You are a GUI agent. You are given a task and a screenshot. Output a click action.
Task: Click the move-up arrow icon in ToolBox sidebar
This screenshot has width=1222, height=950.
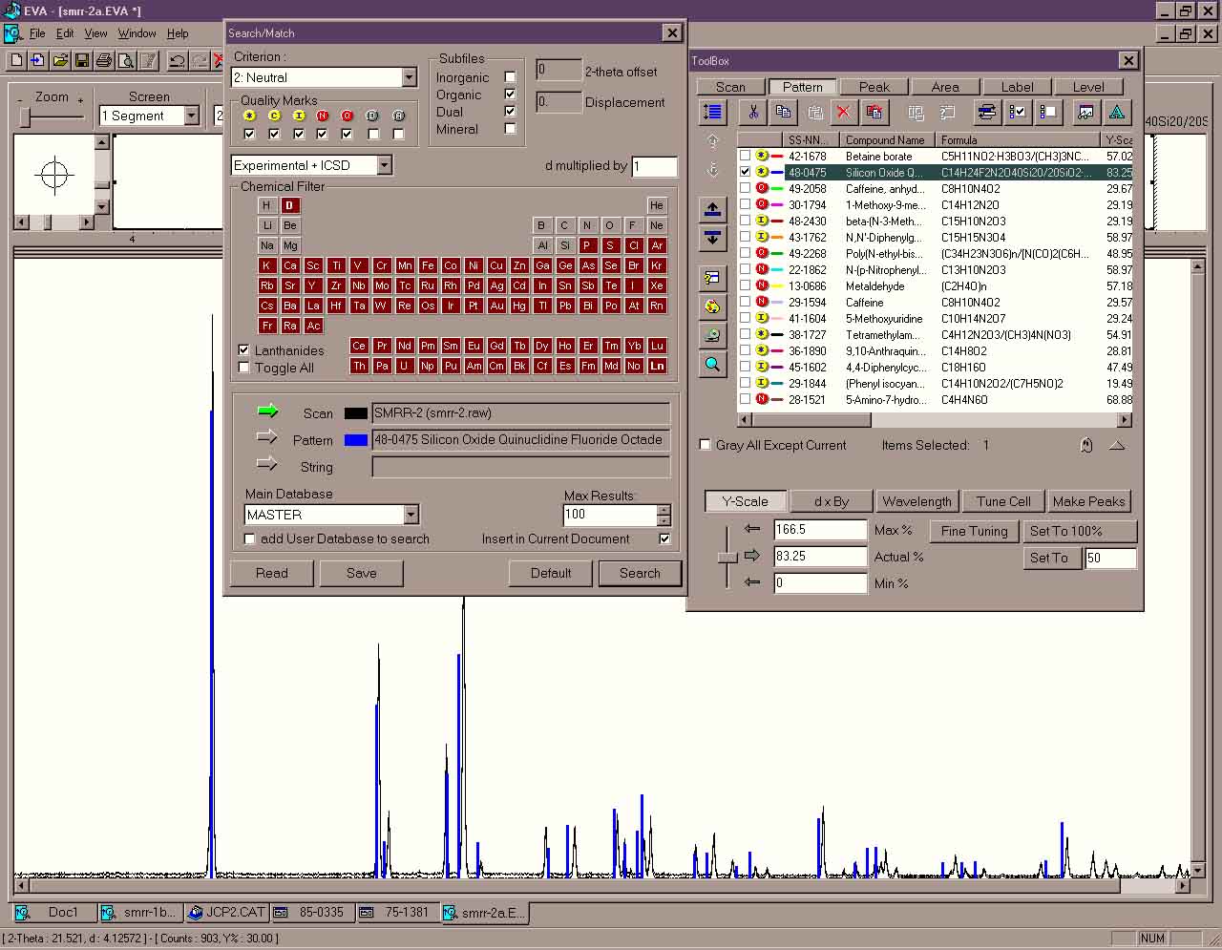(712, 209)
